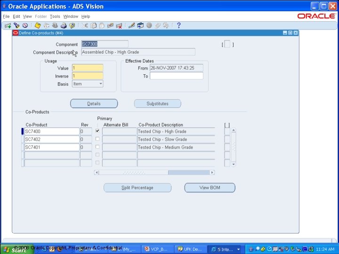Click the Find flashlight icon
This screenshot has width=339, height=254.
pyautogui.click(x=16, y=26)
